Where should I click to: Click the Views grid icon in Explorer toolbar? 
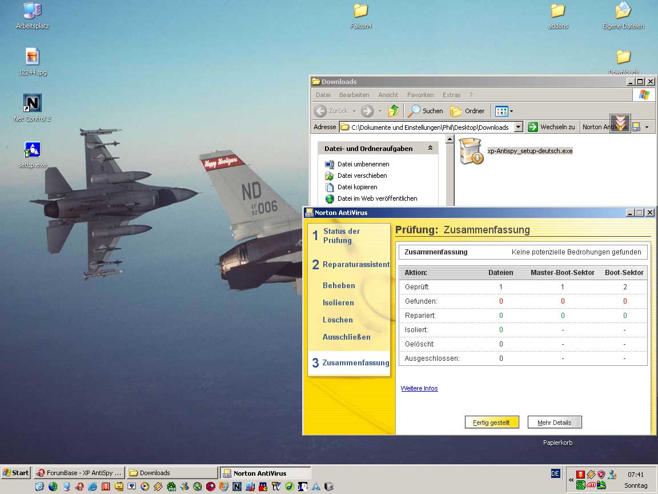(501, 111)
